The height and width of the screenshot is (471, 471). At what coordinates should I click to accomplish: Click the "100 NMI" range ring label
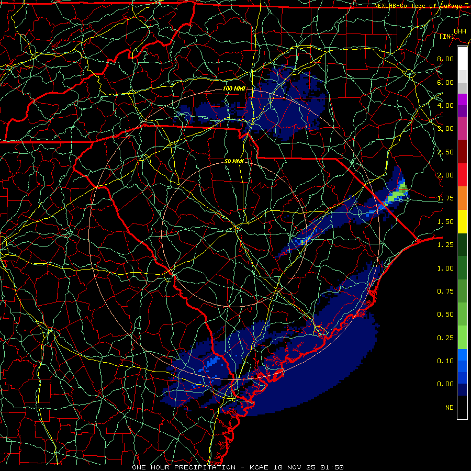tap(234, 88)
